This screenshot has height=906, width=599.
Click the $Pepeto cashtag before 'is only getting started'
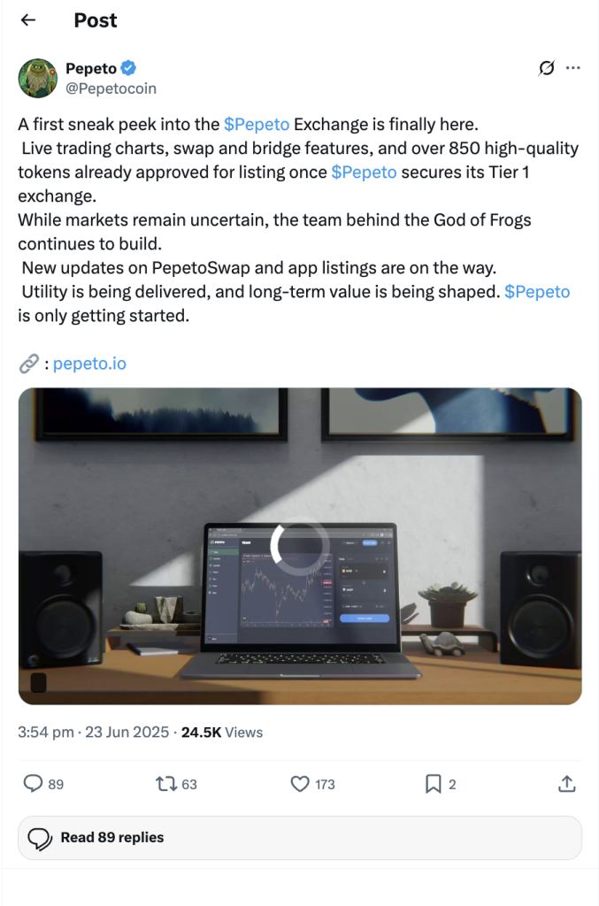(537, 292)
